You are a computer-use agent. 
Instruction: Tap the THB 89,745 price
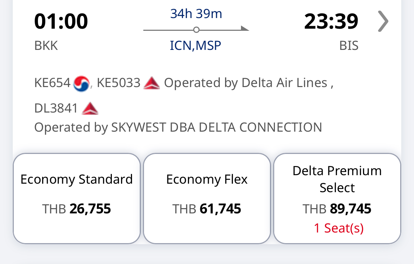(x=337, y=209)
